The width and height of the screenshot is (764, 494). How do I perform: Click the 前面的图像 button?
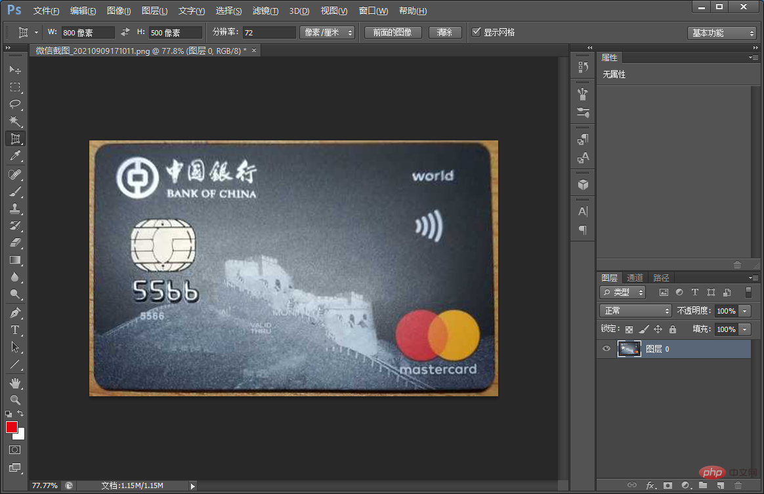(x=393, y=32)
